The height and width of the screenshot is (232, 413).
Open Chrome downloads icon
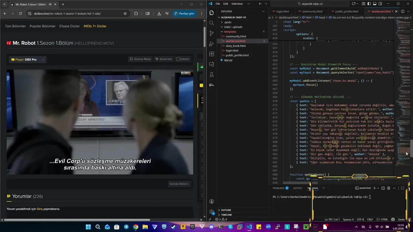(159, 14)
